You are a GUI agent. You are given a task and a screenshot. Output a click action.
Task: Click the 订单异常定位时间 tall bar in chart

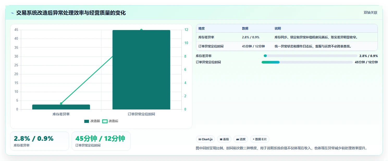pos(141,70)
